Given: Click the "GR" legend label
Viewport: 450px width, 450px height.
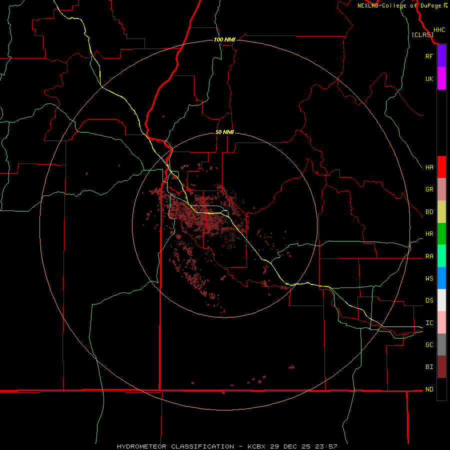Looking at the screenshot, I should [x=429, y=189].
